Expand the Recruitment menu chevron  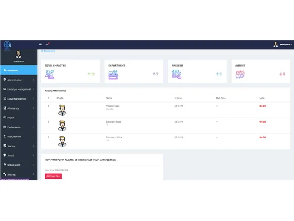tap(34, 136)
